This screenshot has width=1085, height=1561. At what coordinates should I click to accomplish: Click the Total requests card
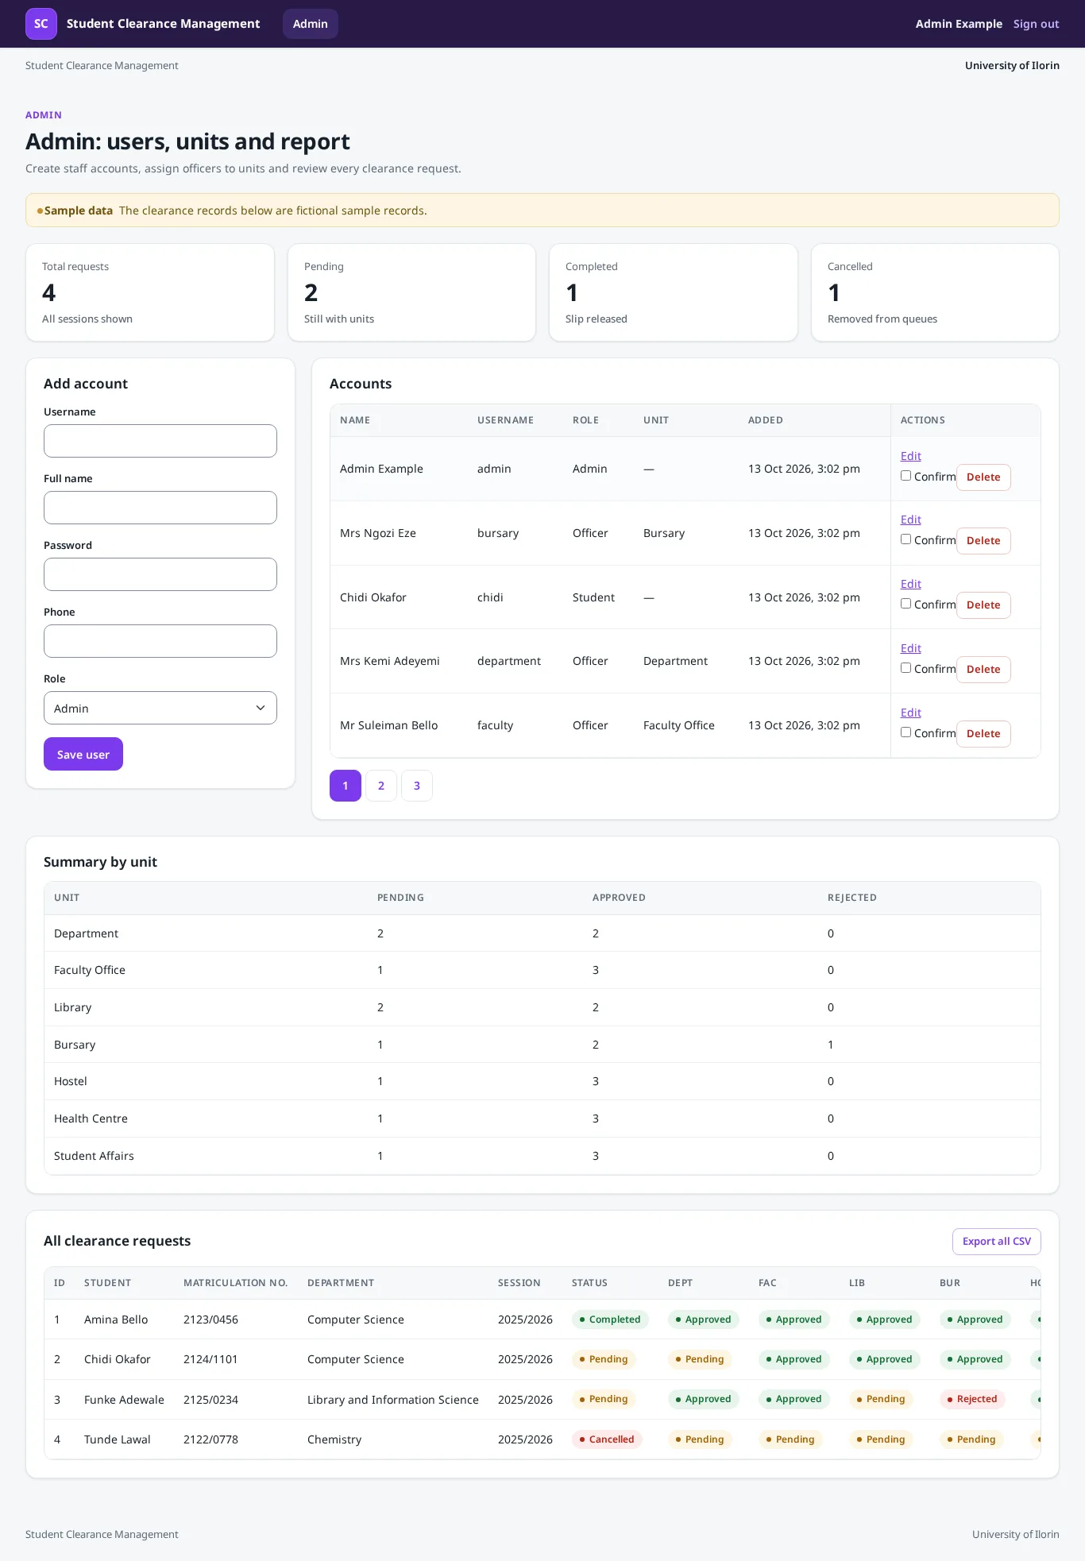pyautogui.click(x=150, y=292)
